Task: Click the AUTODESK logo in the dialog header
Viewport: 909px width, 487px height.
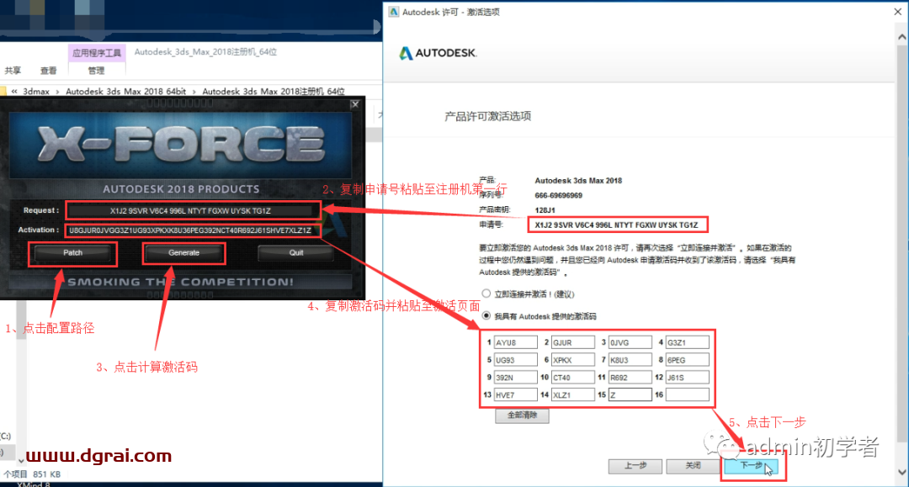Action: (439, 53)
